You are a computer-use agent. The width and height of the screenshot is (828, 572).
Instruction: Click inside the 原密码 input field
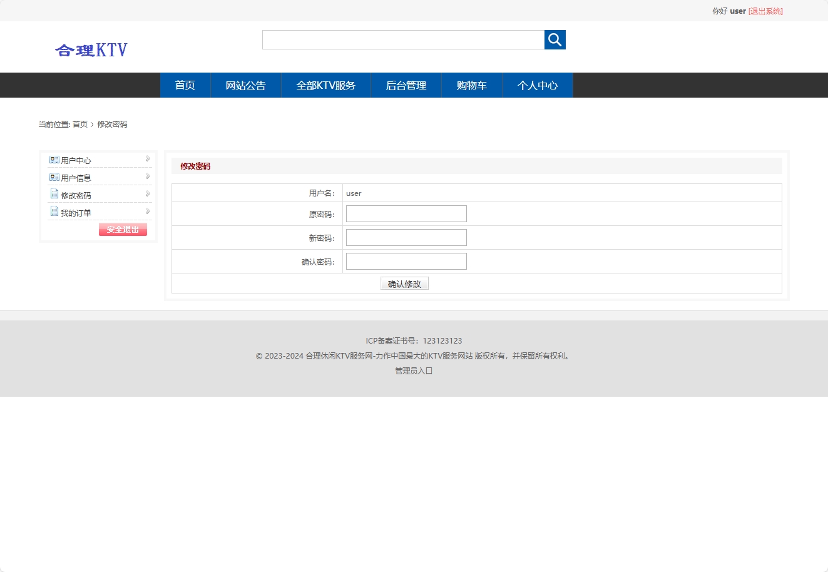[x=406, y=213]
